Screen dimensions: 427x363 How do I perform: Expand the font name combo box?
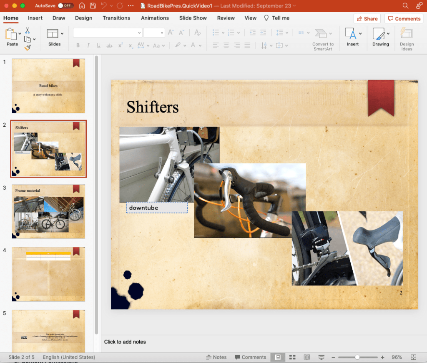tap(139, 33)
